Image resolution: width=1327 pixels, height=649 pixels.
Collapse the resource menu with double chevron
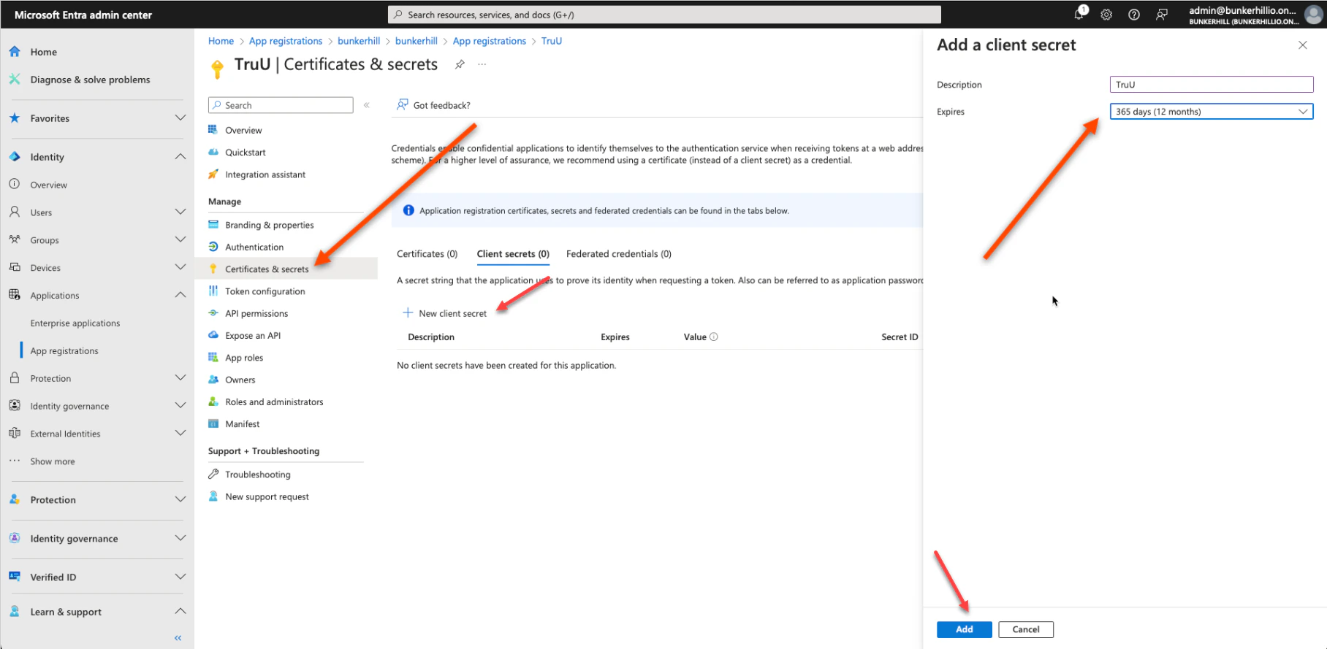click(x=367, y=105)
